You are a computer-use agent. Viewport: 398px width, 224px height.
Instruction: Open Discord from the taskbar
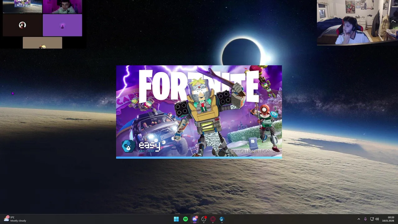[x=195, y=219]
